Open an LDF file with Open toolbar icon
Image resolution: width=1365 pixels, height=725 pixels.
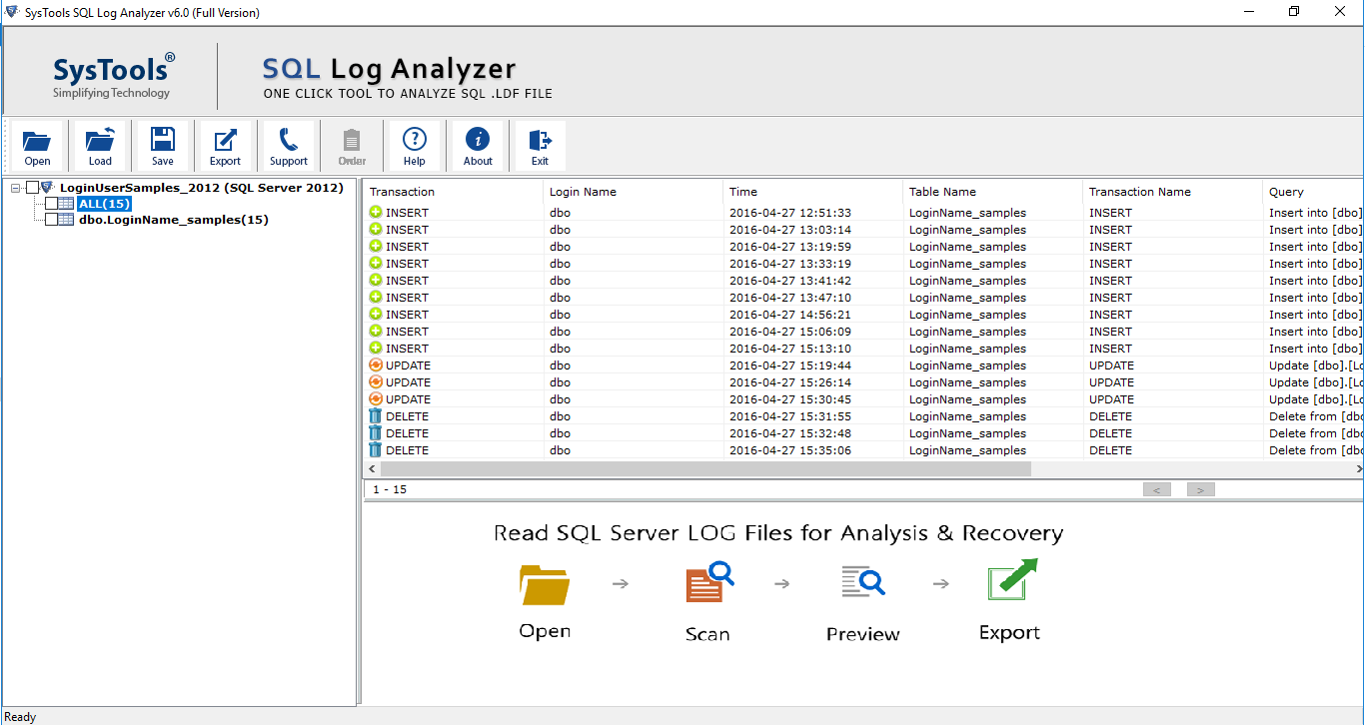[x=37, y=146]
